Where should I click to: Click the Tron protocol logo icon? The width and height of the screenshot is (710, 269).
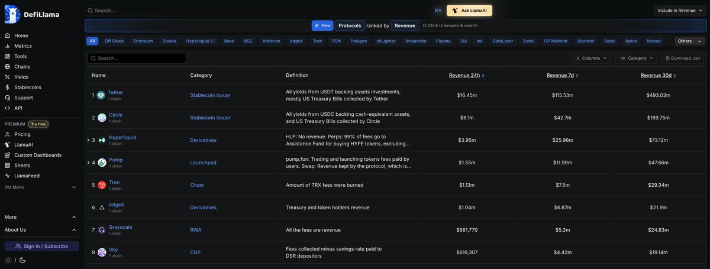[102, 185]
